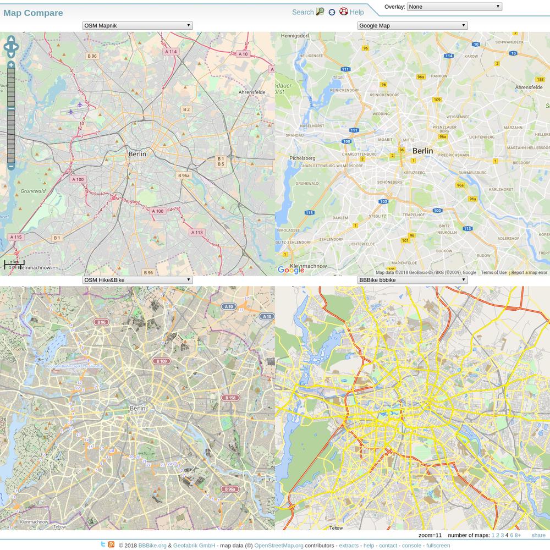Zoom in with the plus button

11,65
